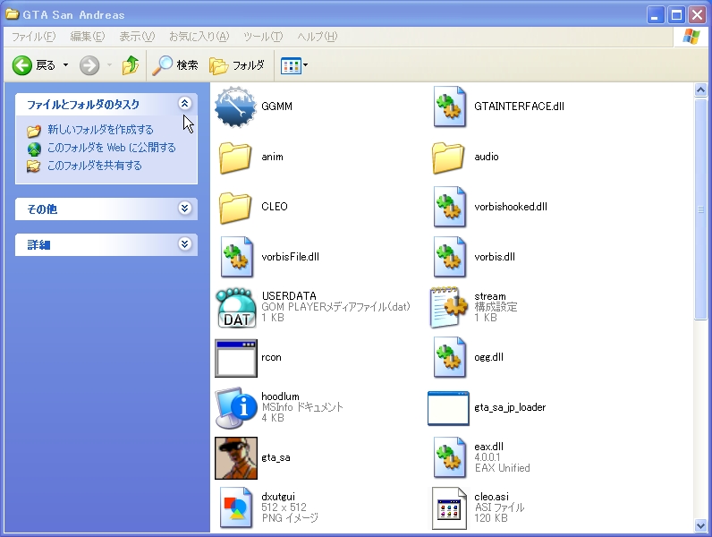This screenshot has width=712, height=537.
Task: Open the 表示(V) menu
Action: (137, 37)
